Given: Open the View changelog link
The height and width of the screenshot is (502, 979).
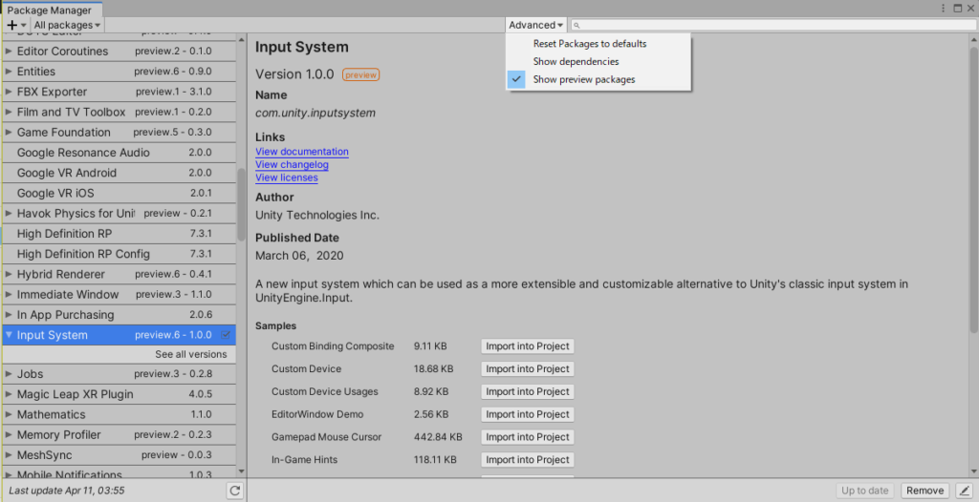Looking at the screenshot, I should [x=292, y=165].
